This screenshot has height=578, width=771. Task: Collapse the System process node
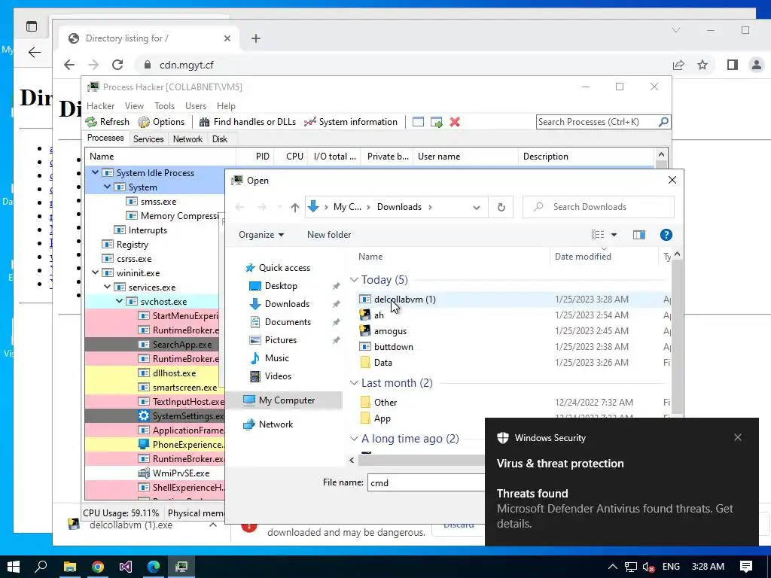107,187
